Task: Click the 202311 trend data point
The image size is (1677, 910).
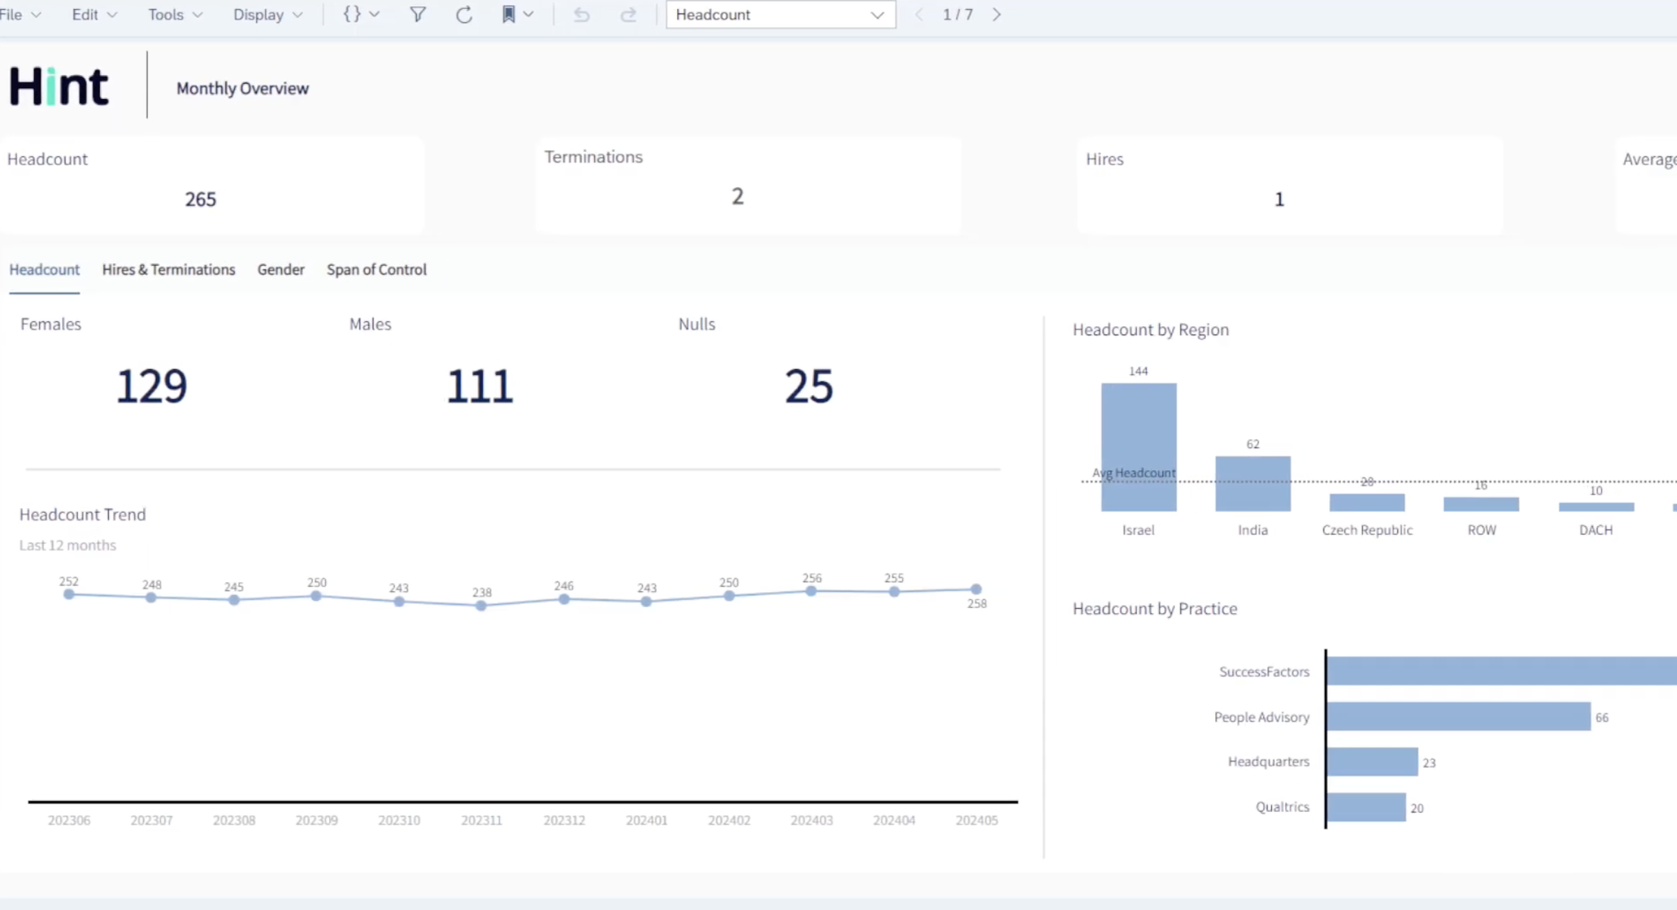Action: pyautogui.click(x=481, y=606)
